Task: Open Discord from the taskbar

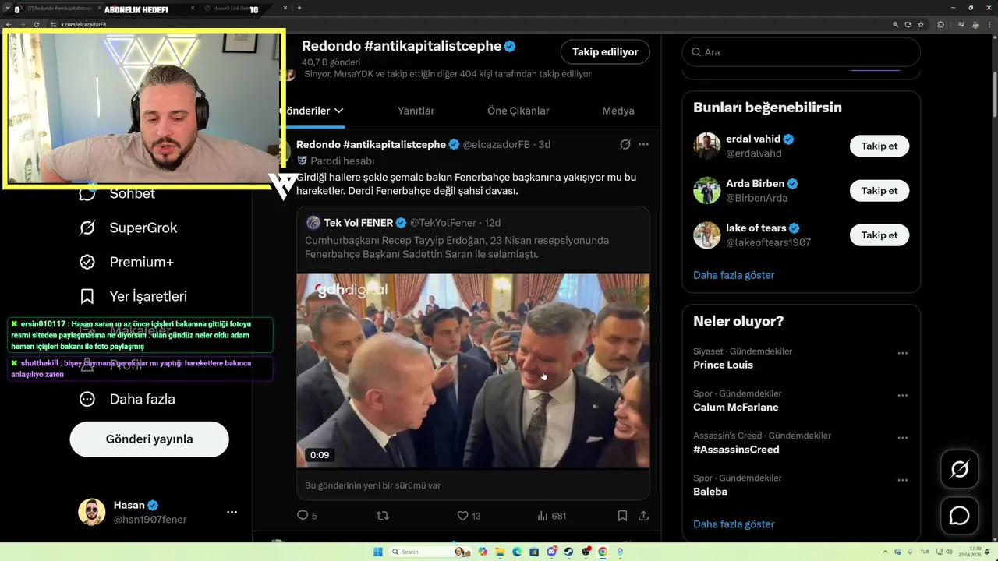Action: pyautogui.click(x=551, y=552)
